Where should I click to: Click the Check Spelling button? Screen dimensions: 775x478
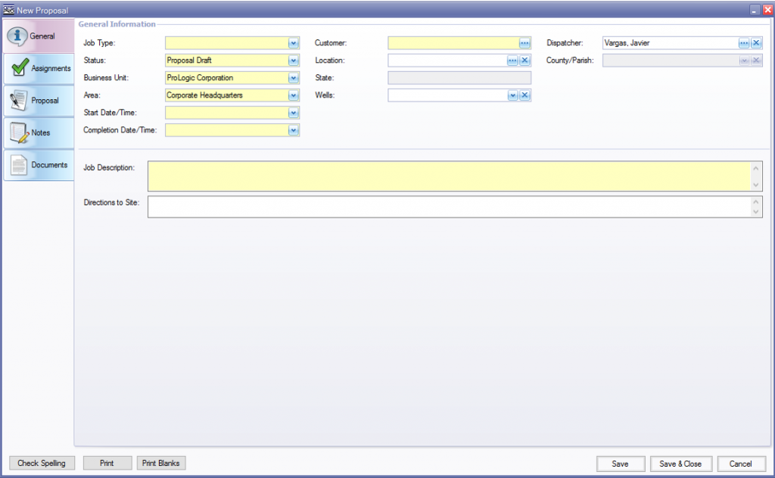pyautogui.click(x=42, y=463)
